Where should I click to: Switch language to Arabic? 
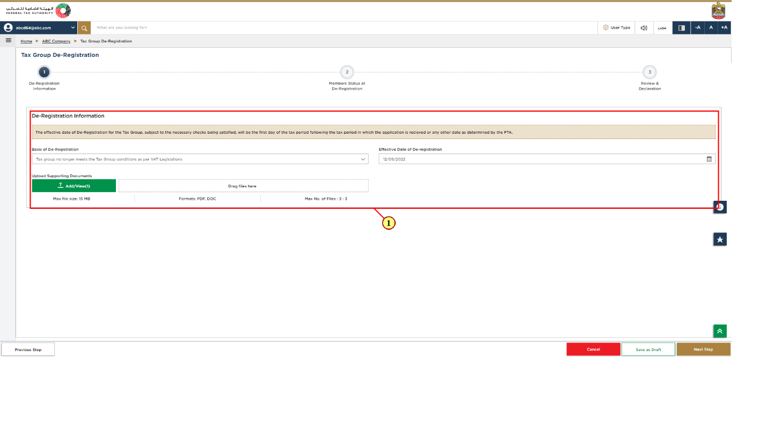tap(662, 28)
